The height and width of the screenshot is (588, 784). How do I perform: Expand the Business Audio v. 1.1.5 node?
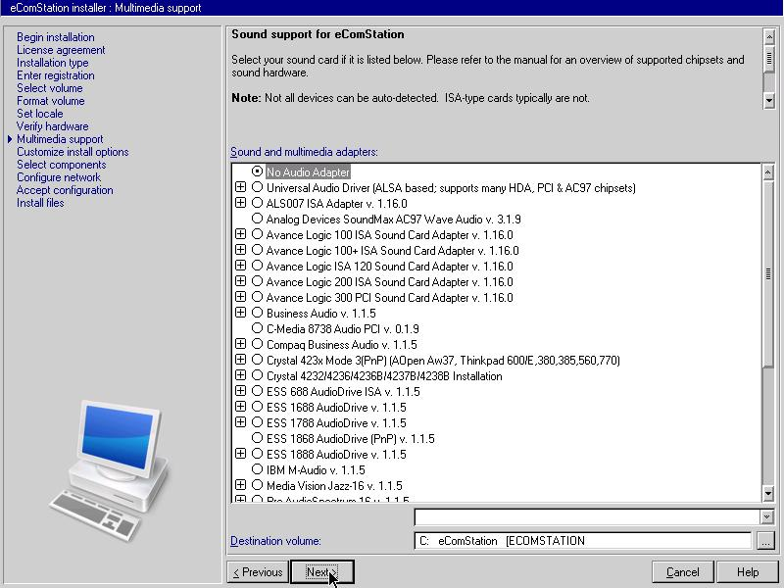[x=240, y=313]
